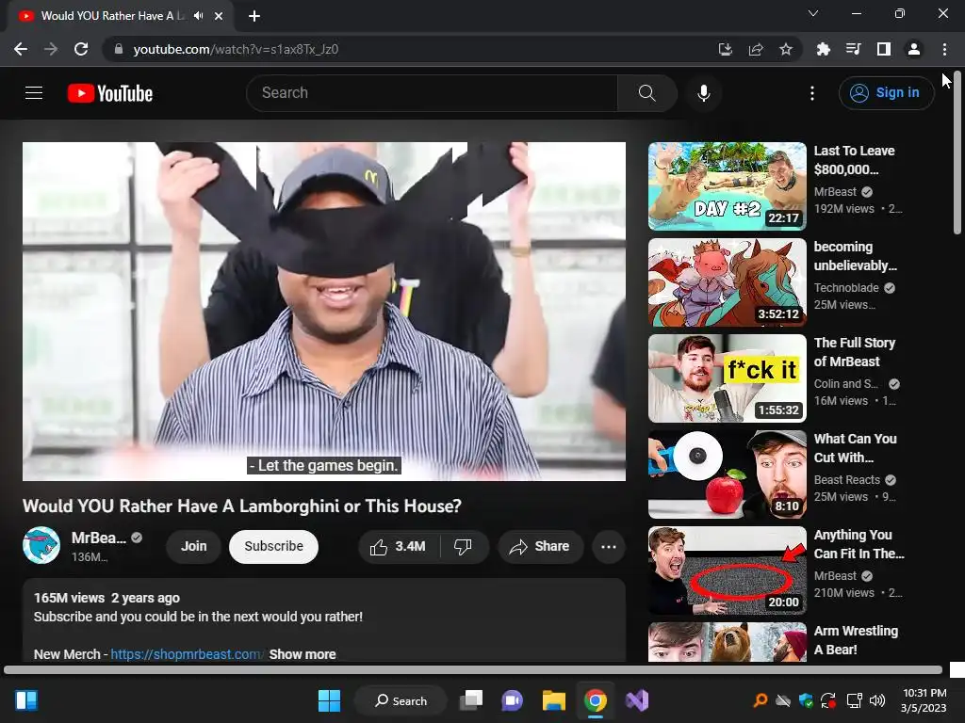View site information lock icon
This screenshot has height=723, width=965.
[x=119, y=49]
